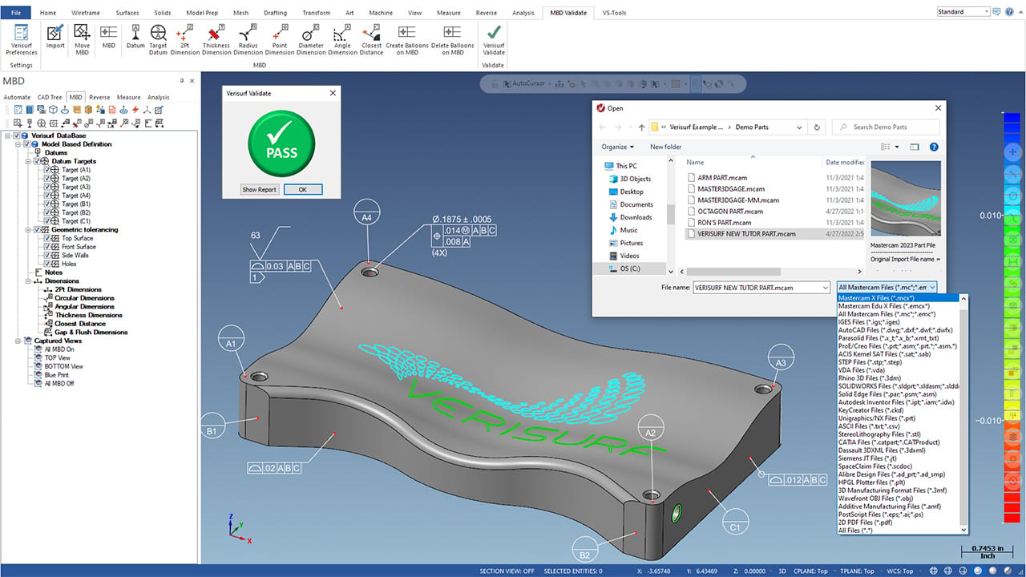Choose the Point Dimension tool

[x=280, y=39]
